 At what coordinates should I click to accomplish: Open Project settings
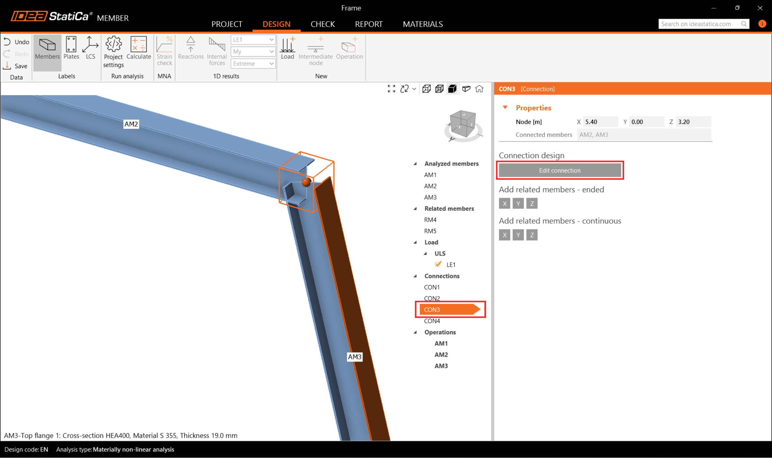(x=113, y=51)
